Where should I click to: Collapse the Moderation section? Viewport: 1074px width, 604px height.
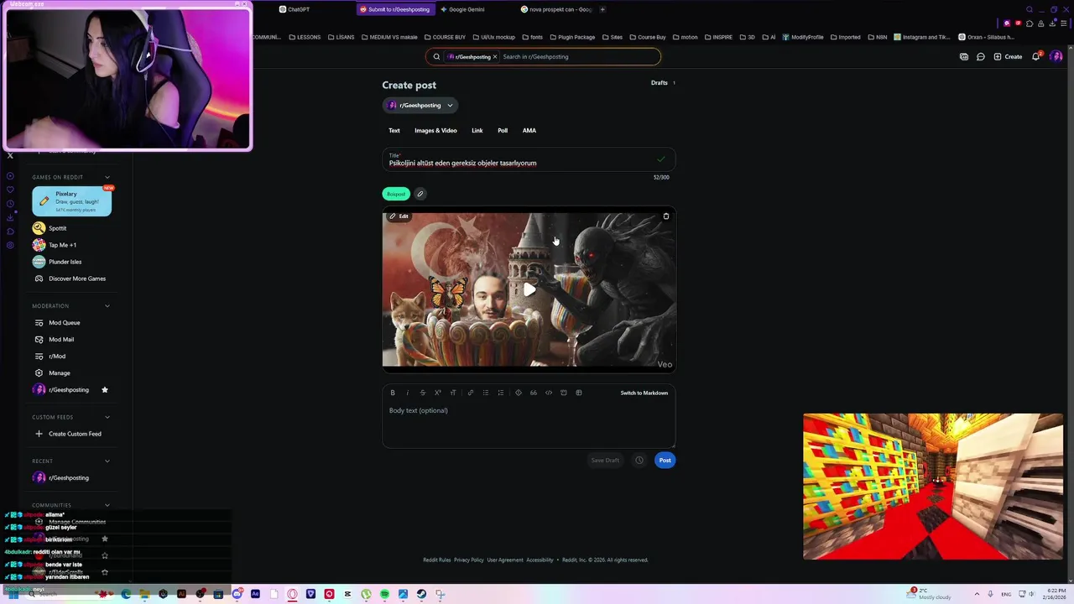click(107, 306)
